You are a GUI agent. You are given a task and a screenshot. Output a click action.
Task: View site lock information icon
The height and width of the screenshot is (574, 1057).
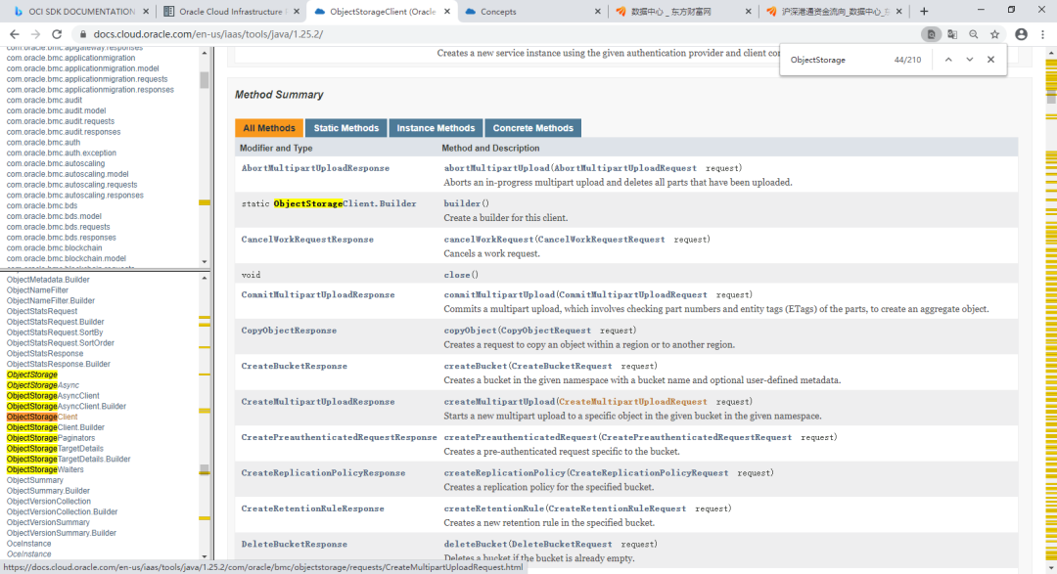pyautogui.click(x=83, y=34)
